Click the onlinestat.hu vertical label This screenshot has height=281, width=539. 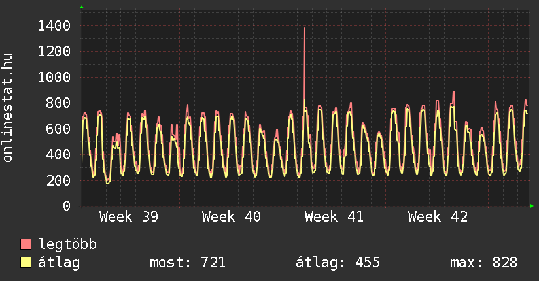point(8,108)
